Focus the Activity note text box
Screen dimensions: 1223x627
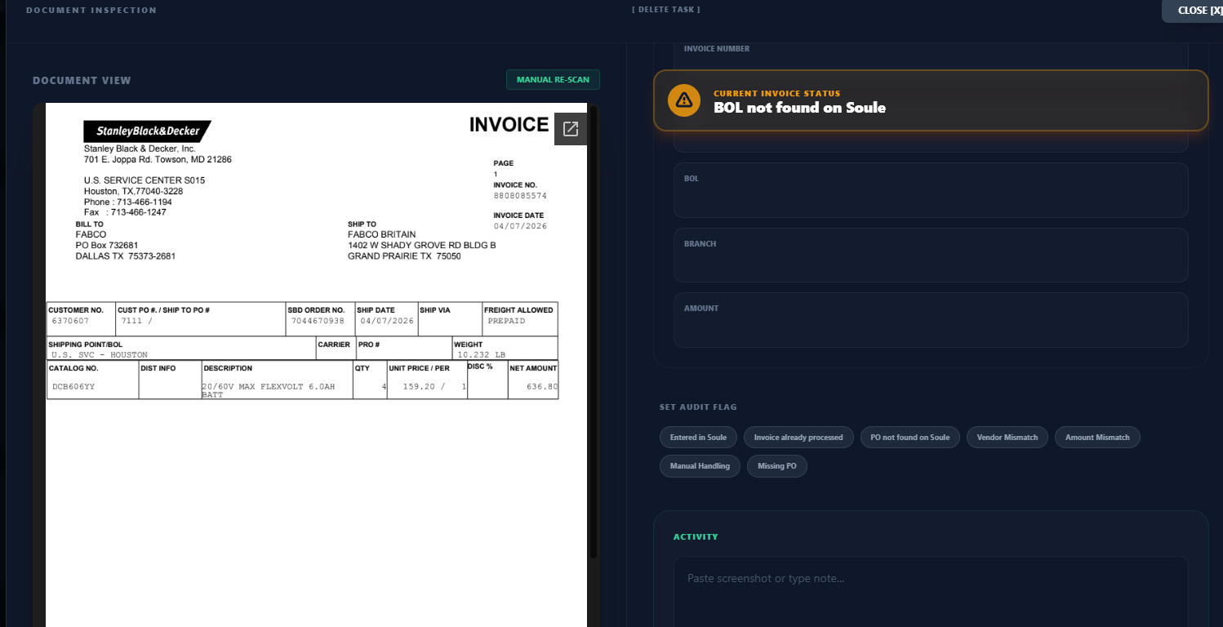coord(931,592)
